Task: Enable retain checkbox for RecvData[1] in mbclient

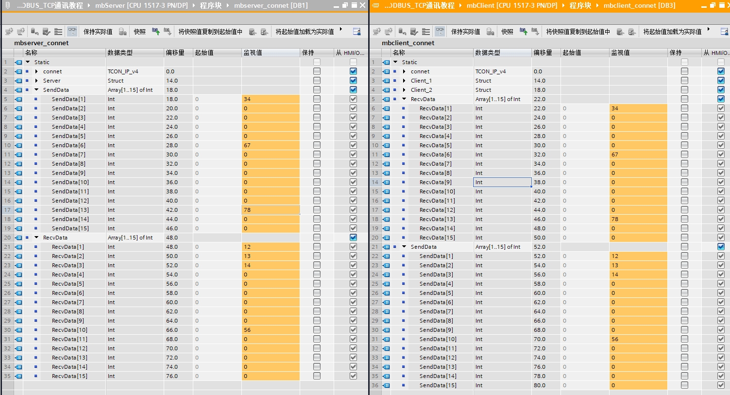Action: 684,108
